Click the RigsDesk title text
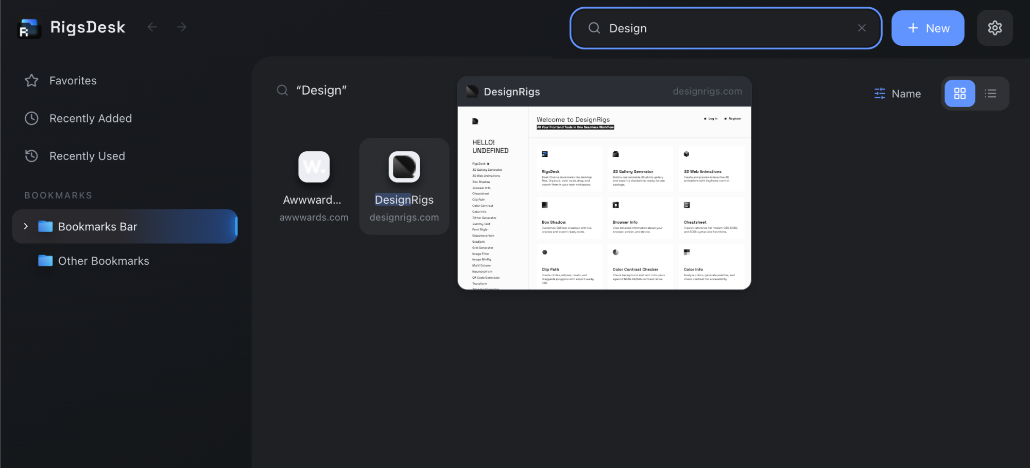1030x468 pixels. (x=88, y=27)
